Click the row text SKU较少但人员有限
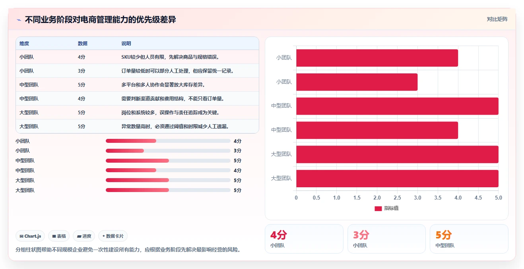This screenshot has height=269, width=524. tap(143, 57)
